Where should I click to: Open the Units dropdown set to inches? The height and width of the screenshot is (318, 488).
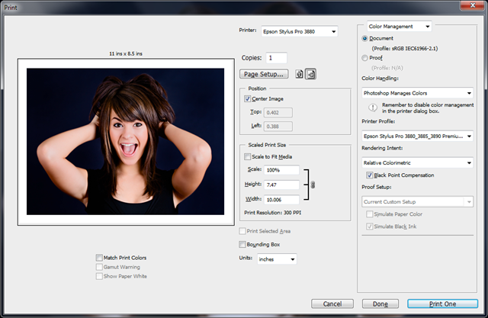pyautogui.click(x=277, y=259)
